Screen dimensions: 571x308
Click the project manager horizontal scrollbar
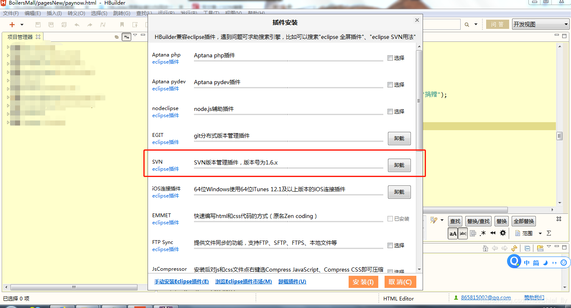pos(74,287)
